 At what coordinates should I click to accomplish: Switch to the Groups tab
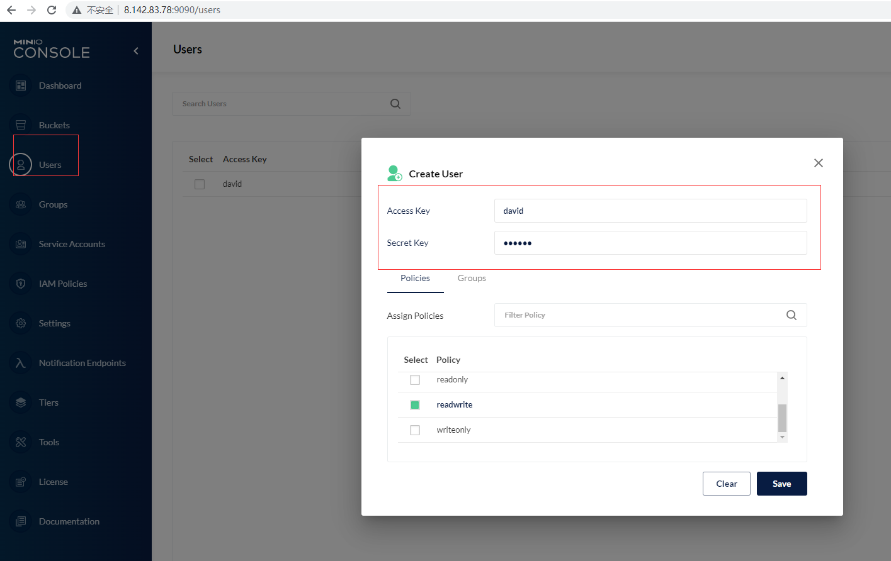point(472,279)
